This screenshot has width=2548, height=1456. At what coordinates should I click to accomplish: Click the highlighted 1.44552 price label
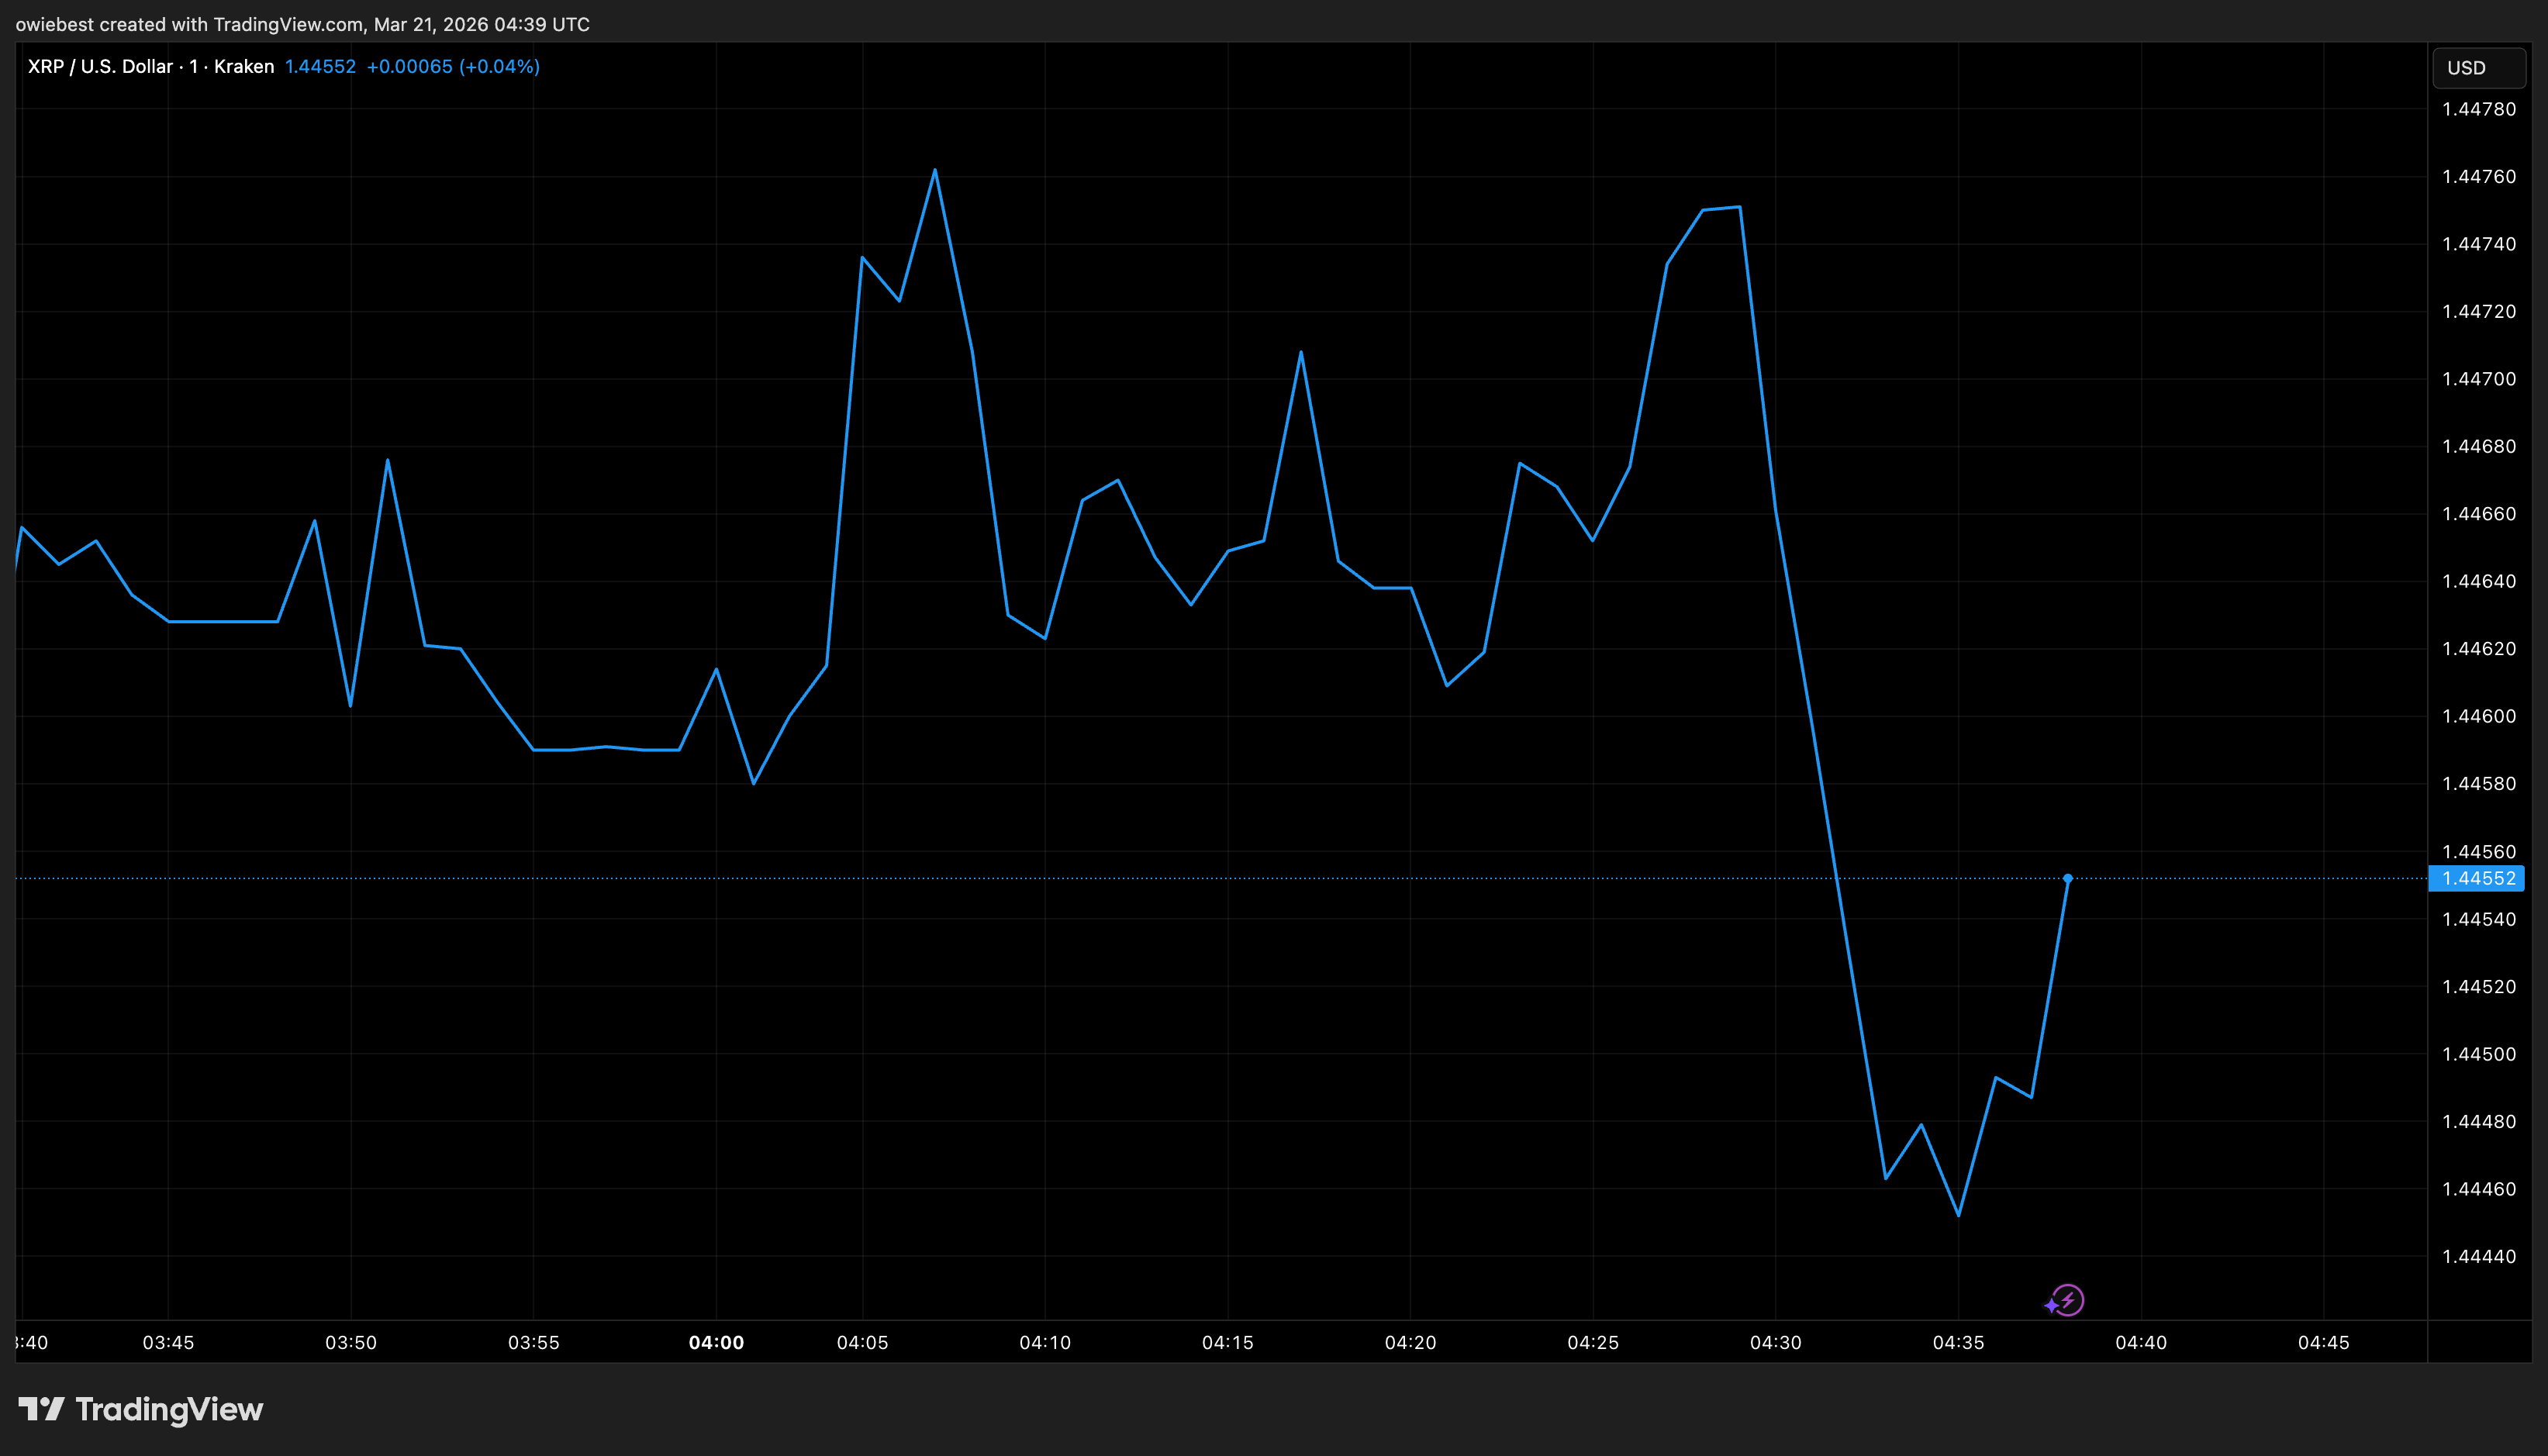2478,878
